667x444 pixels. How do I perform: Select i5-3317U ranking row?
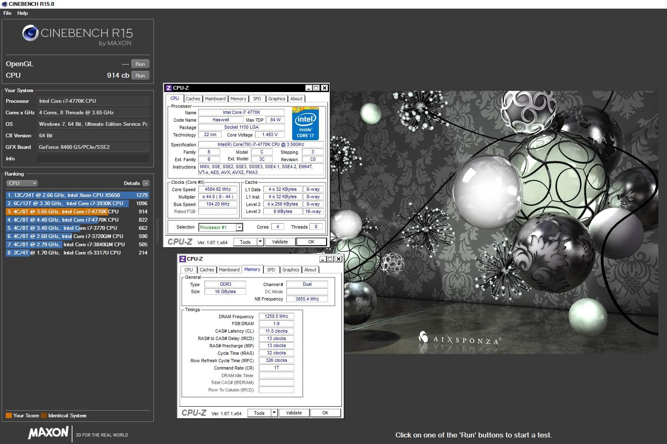(77, 253)
